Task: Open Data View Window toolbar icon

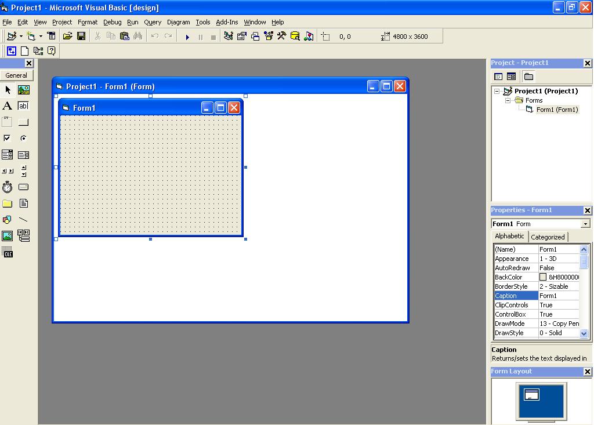Action: click(295, 36)
